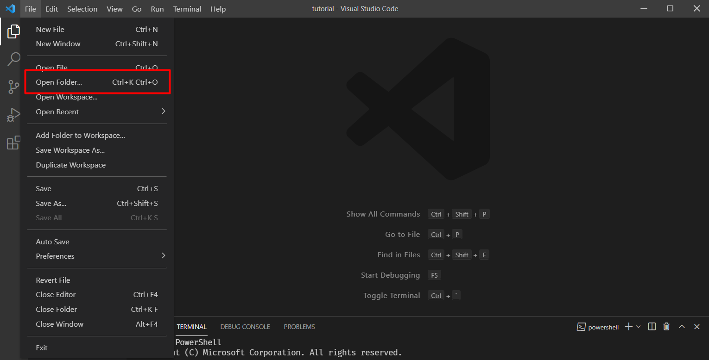Click the F5 key hint
The width and height of the screenshot is (709, 360).
(x=434, y=275)
